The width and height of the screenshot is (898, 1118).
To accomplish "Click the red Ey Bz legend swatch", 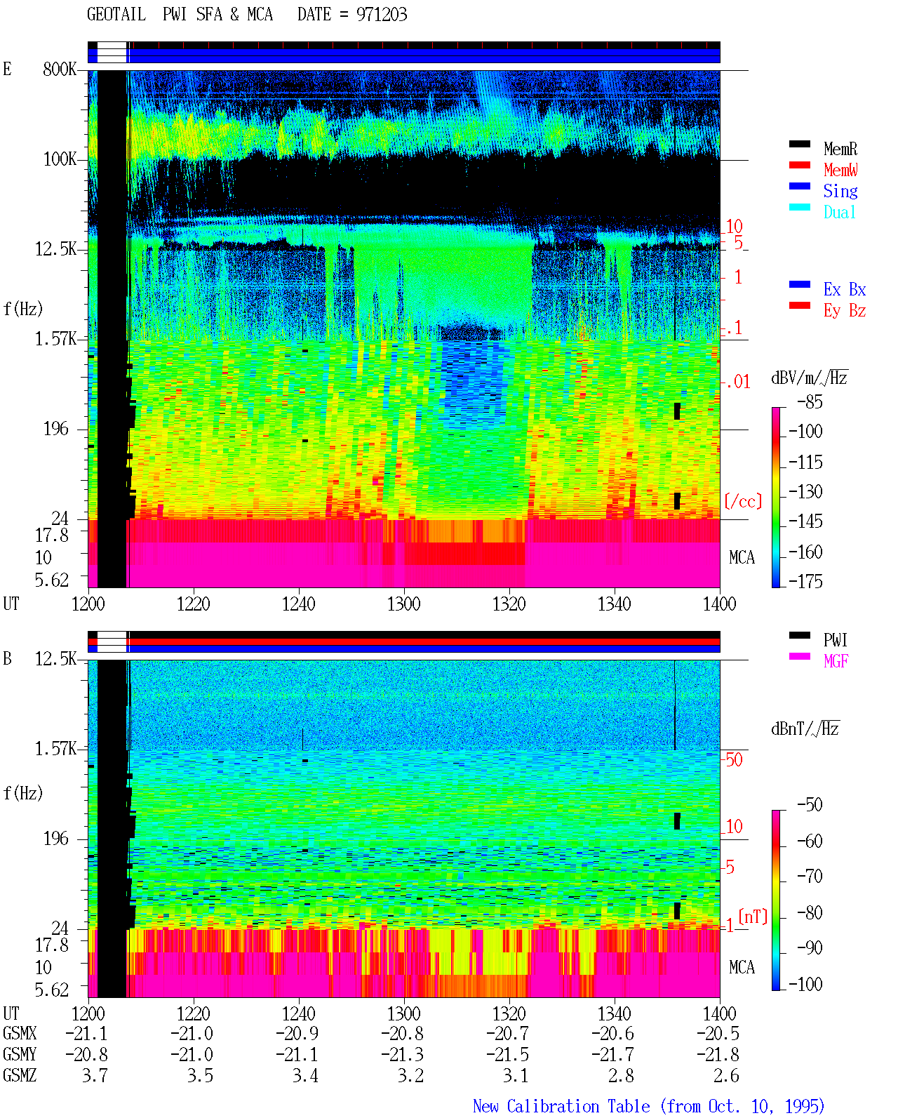I will [799, 306].
